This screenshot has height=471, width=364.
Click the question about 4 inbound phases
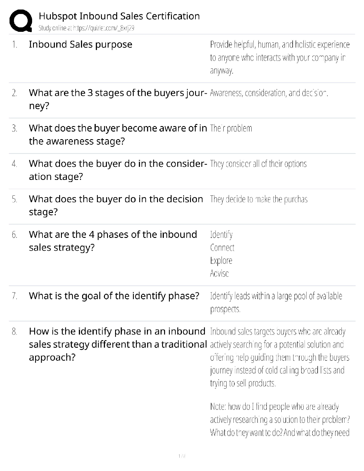pos(113,241)
